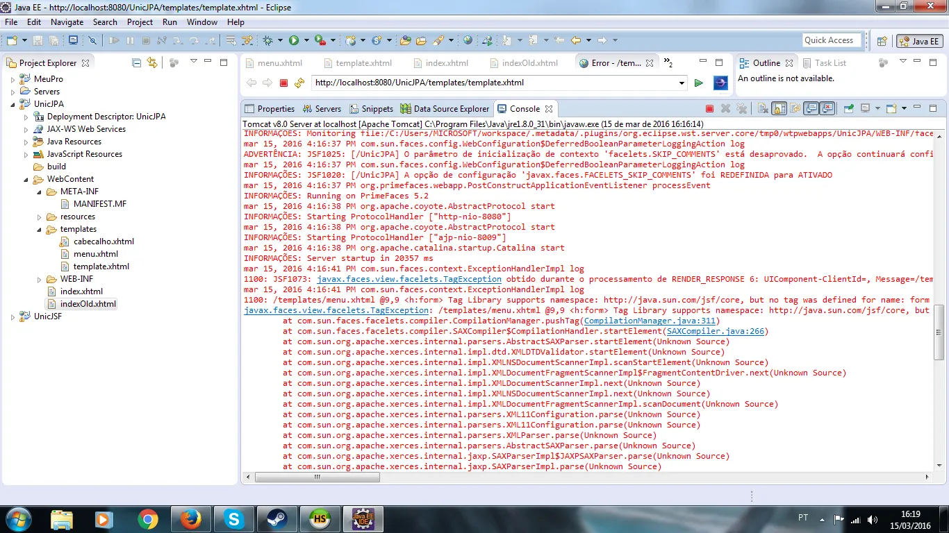
Task: Toggle Link with Editor in Project Explorer
Action: [152, 63]
